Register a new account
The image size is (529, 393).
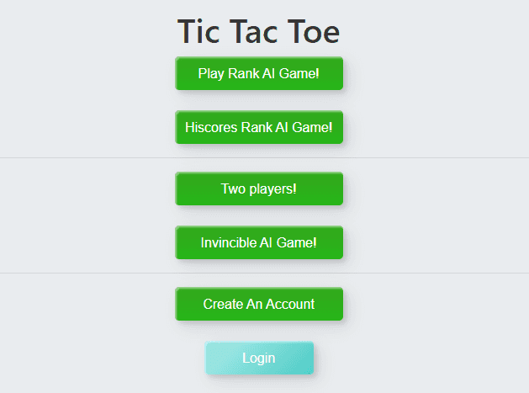pyautogui.click(x=259, y=304)
